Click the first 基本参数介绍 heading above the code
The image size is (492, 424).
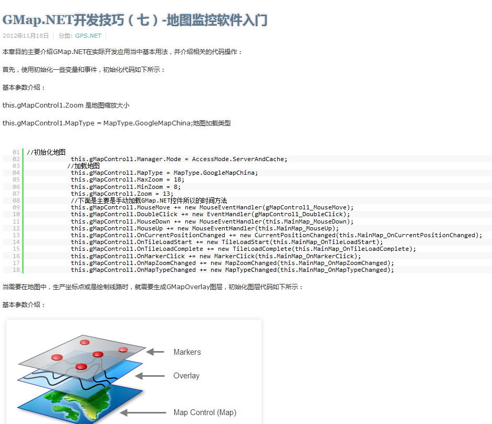(x=24, y=88)
